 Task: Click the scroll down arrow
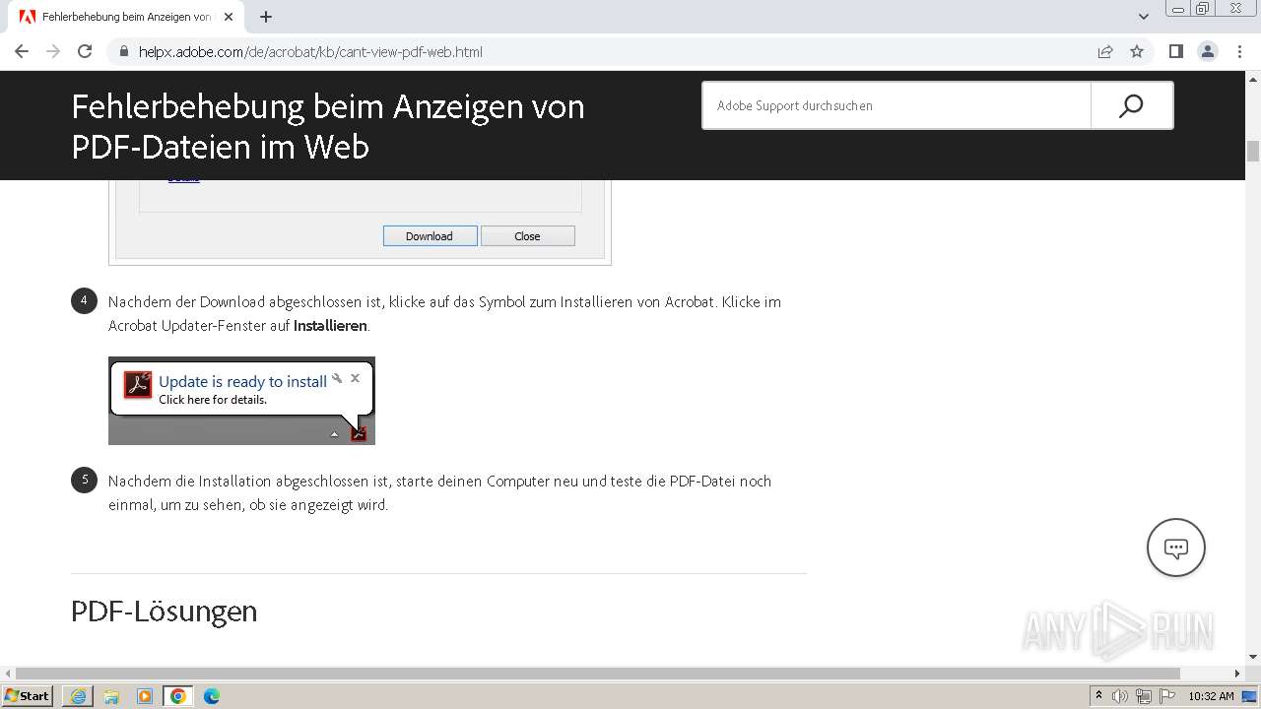(x=1253, y=657)
